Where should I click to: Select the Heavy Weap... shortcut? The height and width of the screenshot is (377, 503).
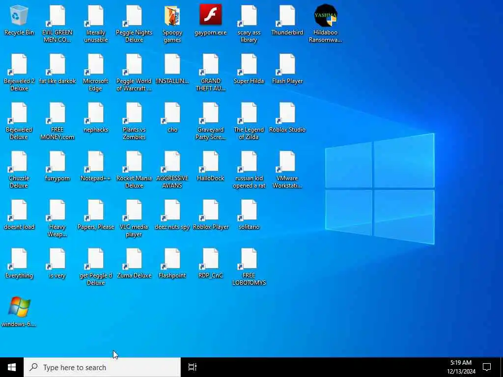tap(57, 218)
